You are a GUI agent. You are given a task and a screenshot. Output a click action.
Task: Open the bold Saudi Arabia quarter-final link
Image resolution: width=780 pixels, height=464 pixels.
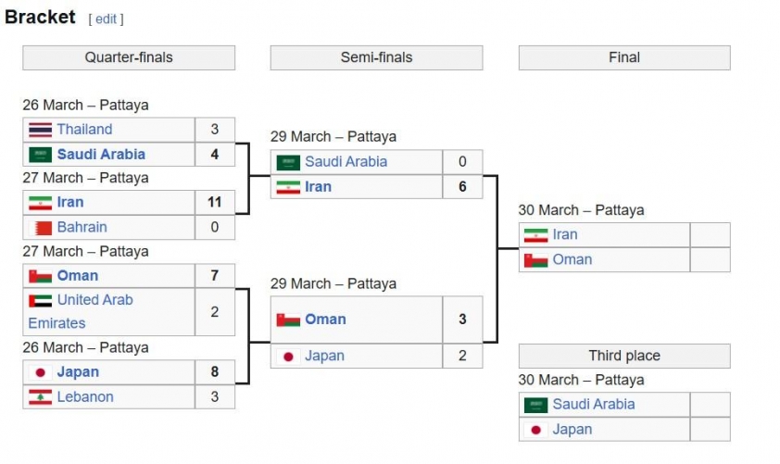point(101,154)
